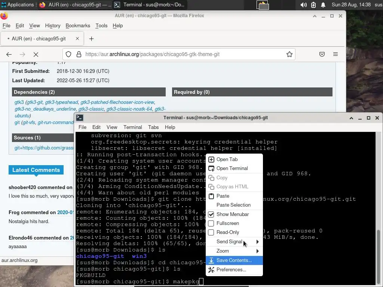Switch to the Terminal taskbar entry
This screenshot has height=287, width=383.
[x=150, y=4]
